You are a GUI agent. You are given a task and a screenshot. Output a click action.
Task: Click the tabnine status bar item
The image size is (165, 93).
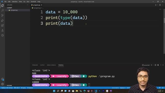[30, 88]
